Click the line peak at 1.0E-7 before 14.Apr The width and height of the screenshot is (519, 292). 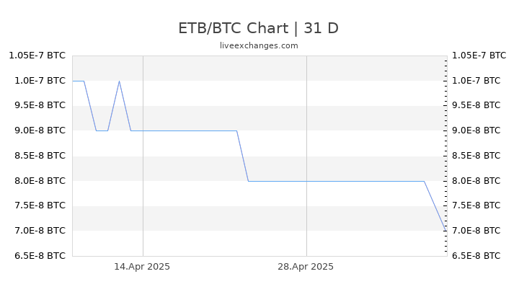point(119,81)
